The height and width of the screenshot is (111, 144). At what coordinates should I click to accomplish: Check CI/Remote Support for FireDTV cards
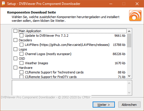click(x=21, y=77)
